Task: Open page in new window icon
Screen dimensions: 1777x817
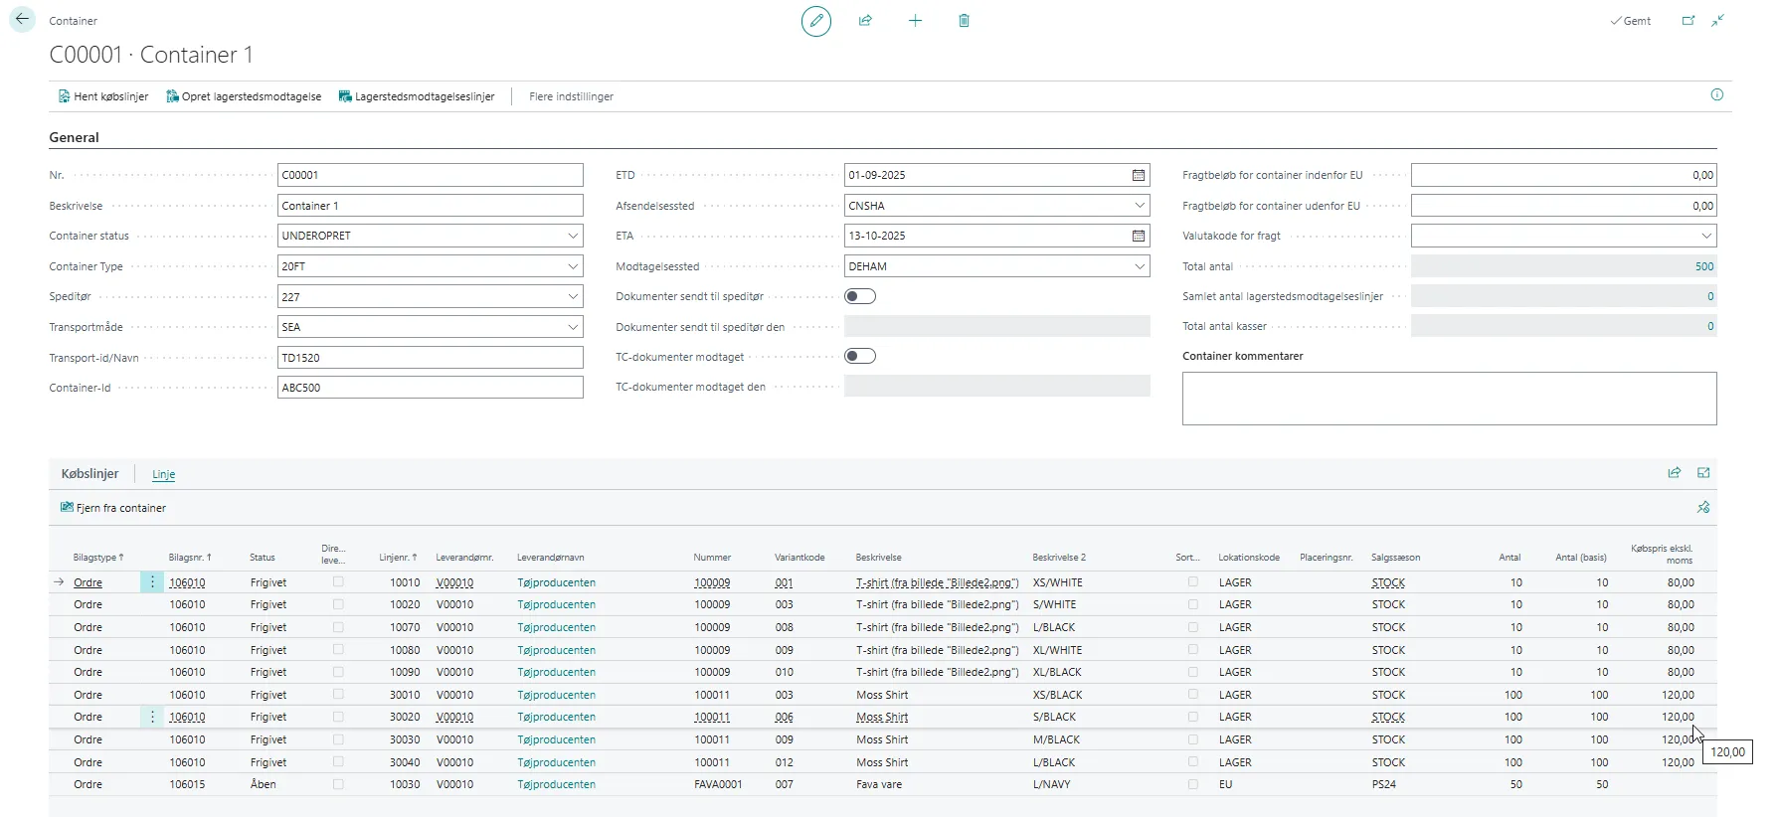Action: 1688,21
